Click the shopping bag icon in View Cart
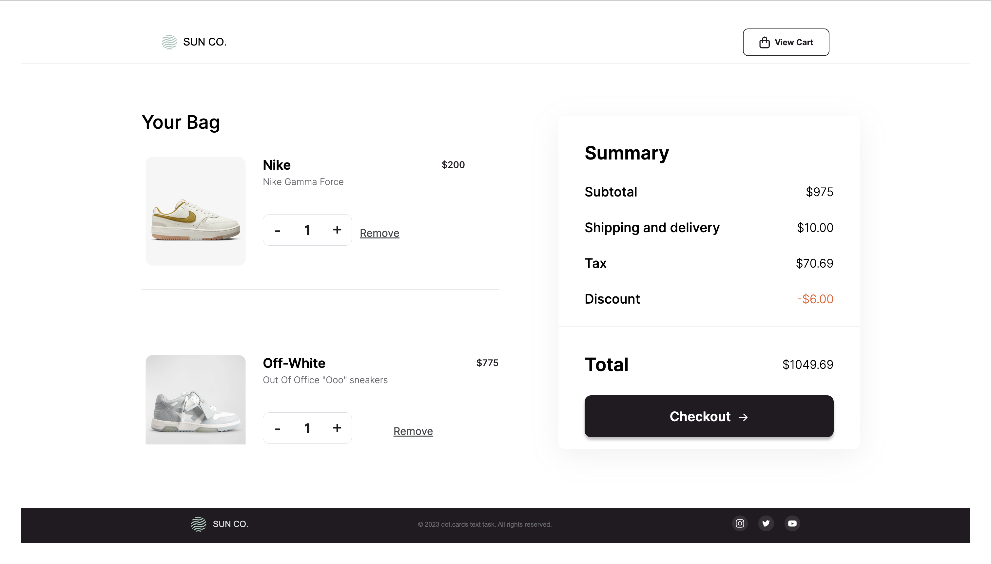Viewport: 991px width, 564px height. pos(764,42)
